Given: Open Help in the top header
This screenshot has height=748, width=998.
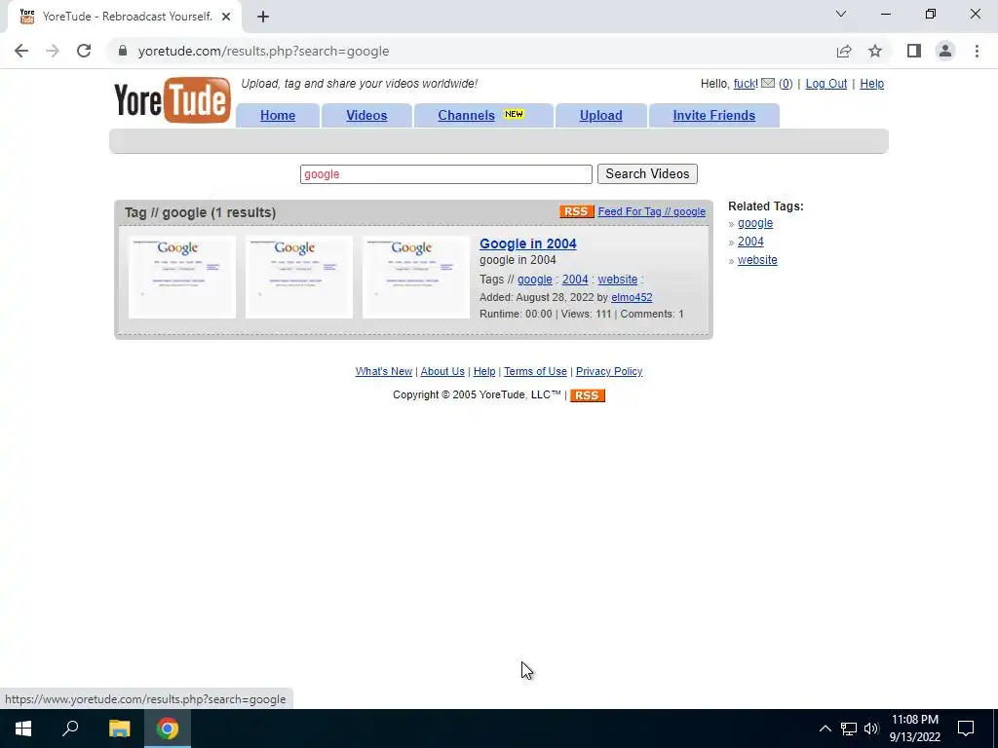Looking at the screenshot, I should (x=872, y=84).
